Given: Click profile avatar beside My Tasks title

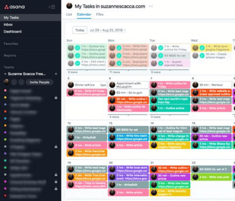Looking at the screenshot, I should pyautogui.click(x=69, y=6).
